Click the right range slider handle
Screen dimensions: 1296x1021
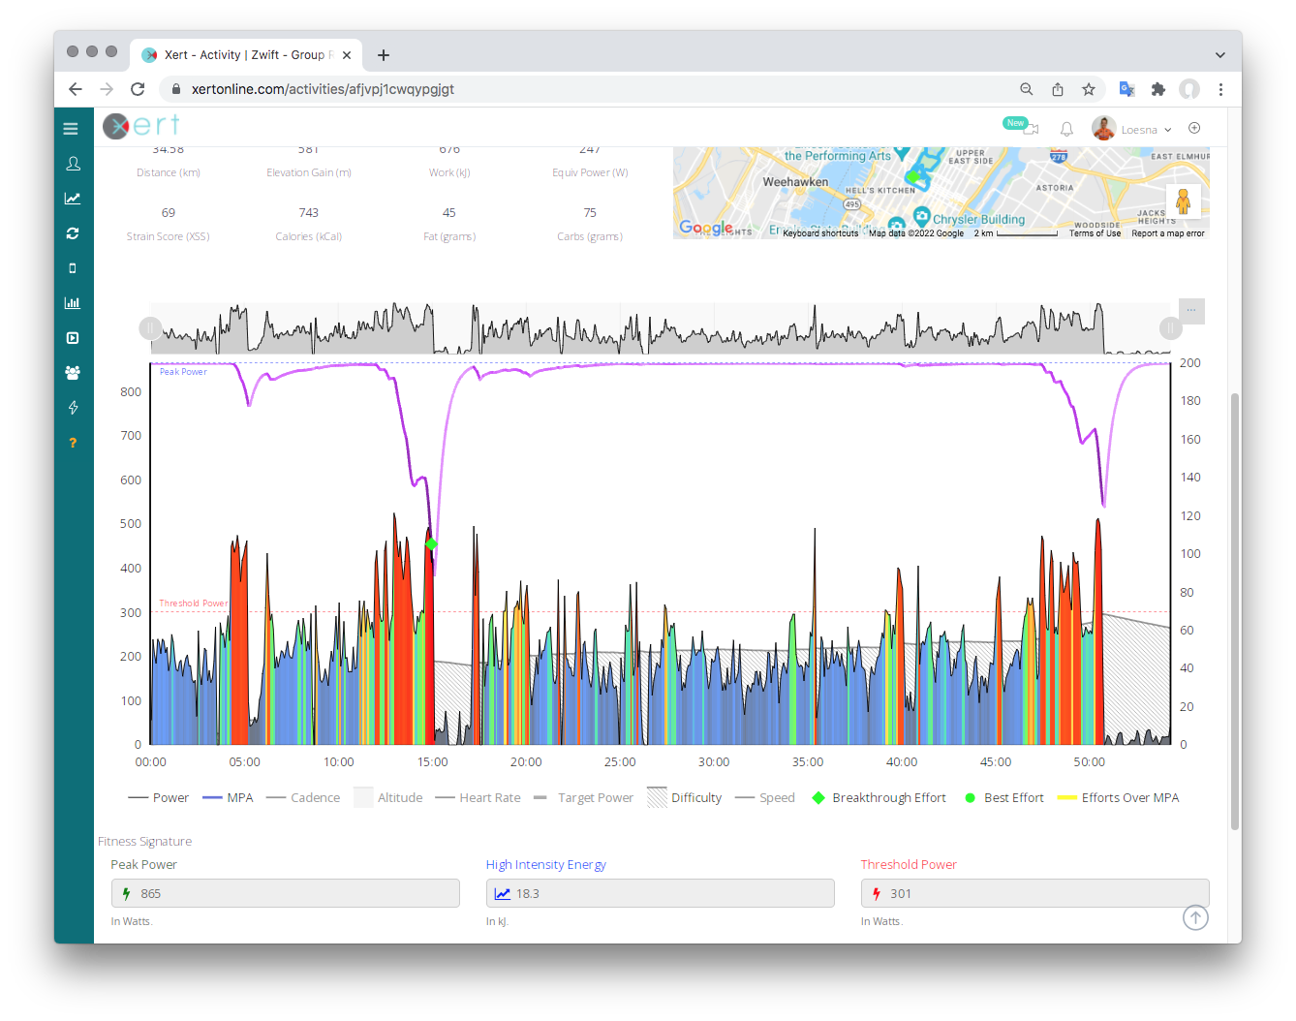coord(1170,328)
